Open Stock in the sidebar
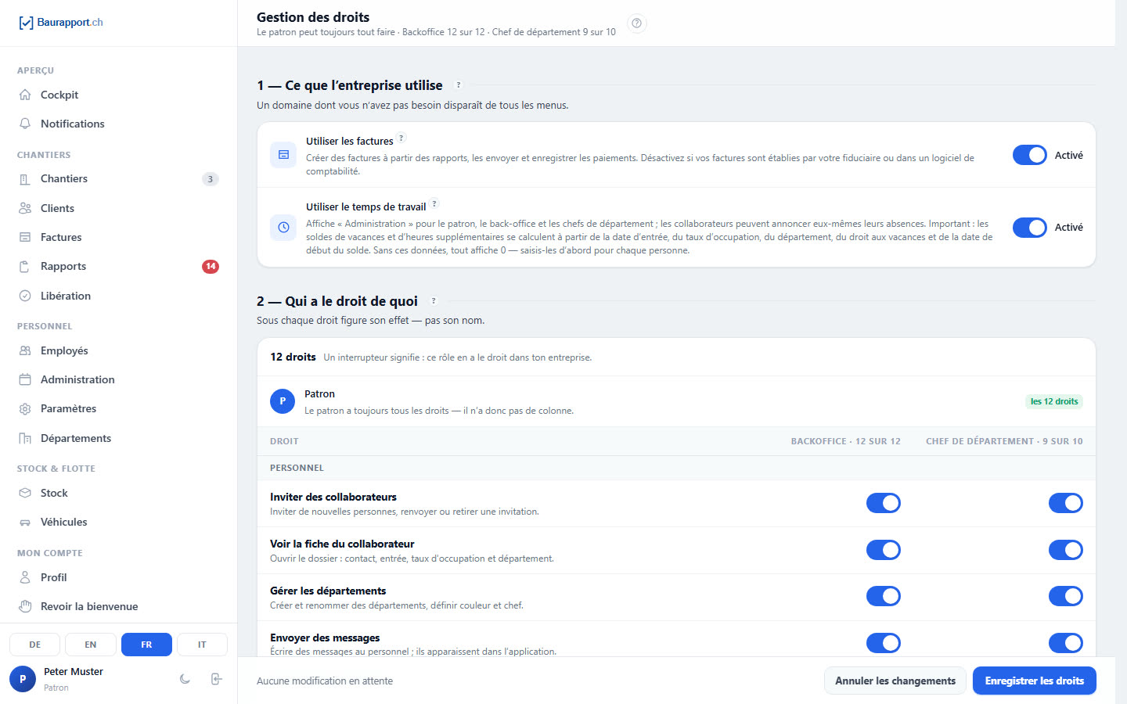 118,493
